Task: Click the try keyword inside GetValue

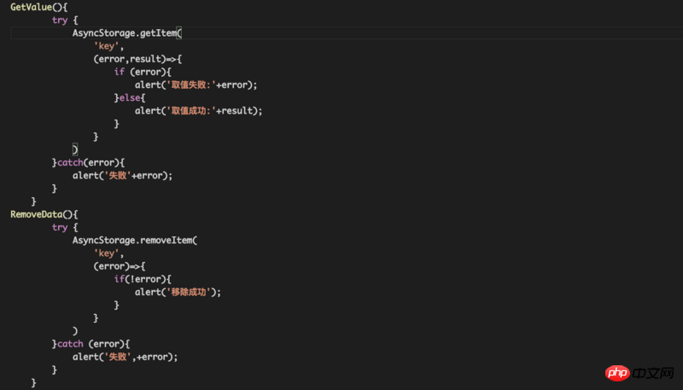Action: (x=59, y=20)
